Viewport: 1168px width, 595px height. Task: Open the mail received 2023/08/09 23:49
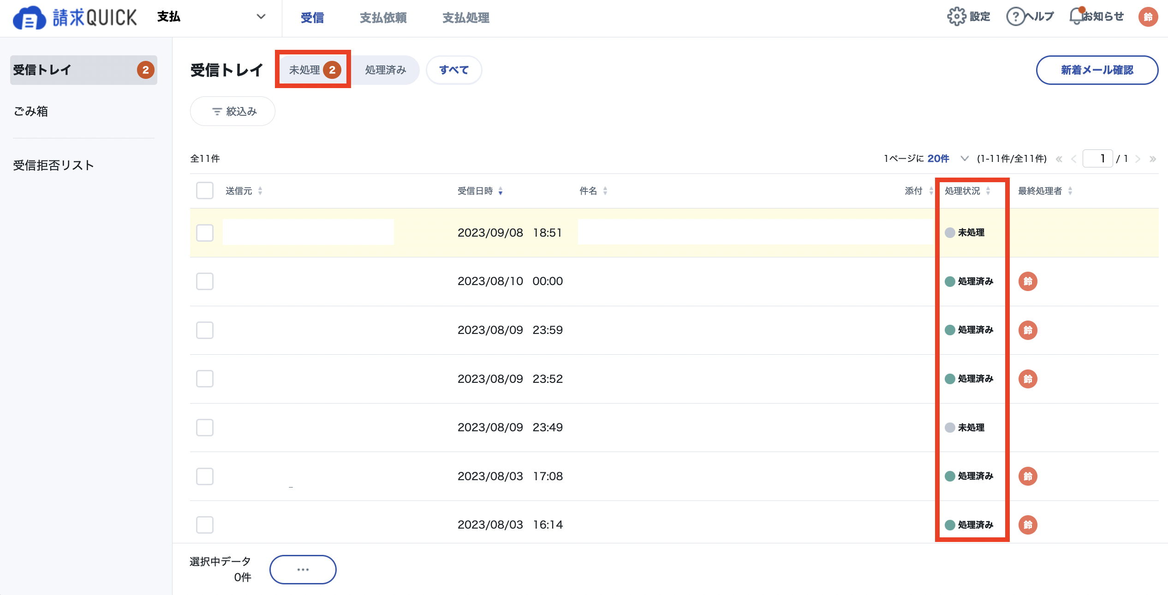[x=674, y=428]
